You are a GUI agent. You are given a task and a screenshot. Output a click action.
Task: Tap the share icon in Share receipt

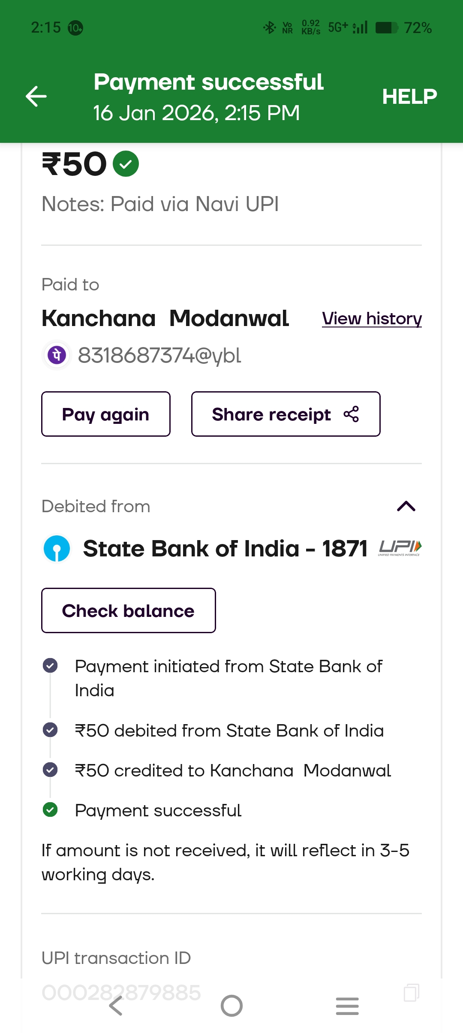(x=351, y=414)
